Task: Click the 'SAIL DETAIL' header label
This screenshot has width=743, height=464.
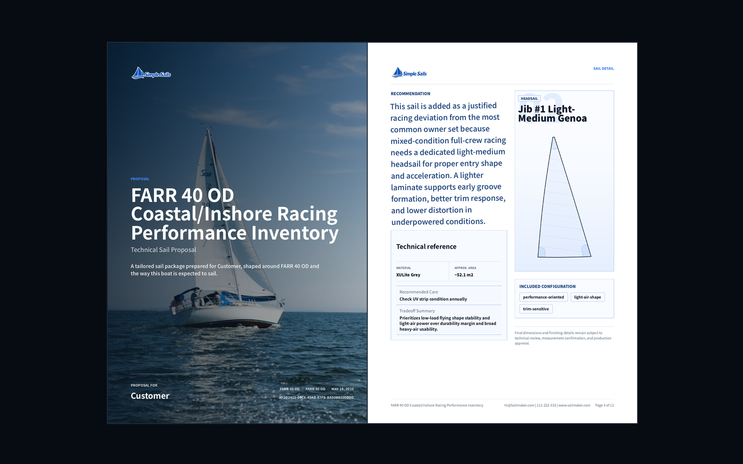Action: 603,69
